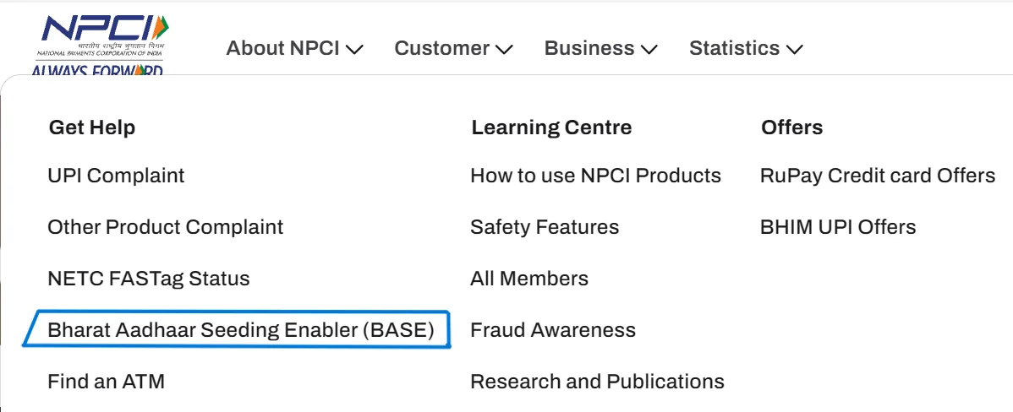Open the Business menu
1013x412 pixels.
tap(589, 48)
